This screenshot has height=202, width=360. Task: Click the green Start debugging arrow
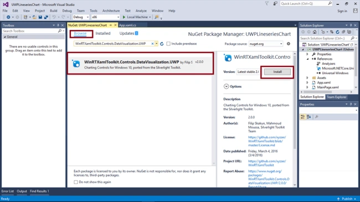click(124, 17)
